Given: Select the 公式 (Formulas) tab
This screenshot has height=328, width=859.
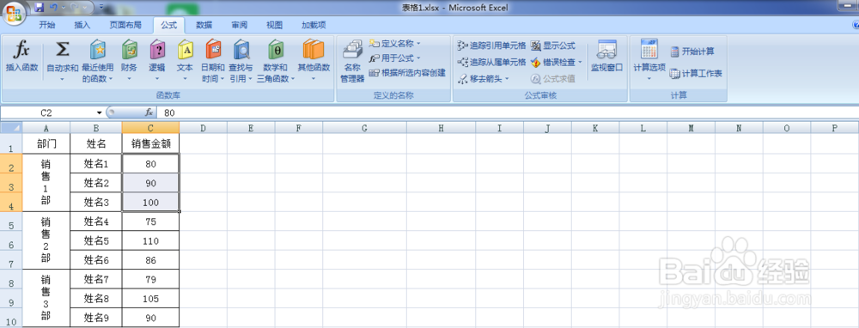Looking at the screenshot, I should (168, 25).
